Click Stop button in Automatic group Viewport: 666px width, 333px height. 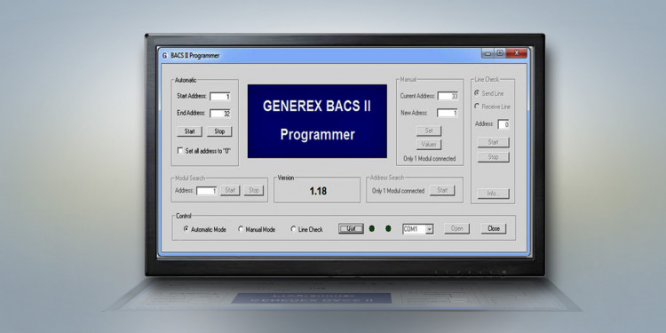pyautogui.click(x=219, y=131)
